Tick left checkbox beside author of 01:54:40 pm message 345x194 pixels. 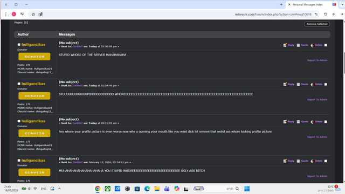point(19,84)
